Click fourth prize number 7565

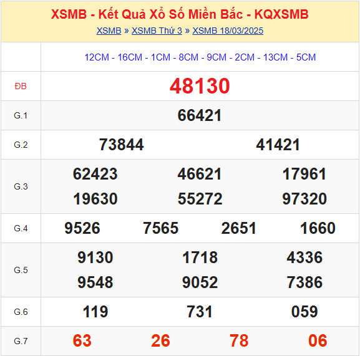pyautogui.click(x=161, y=228)
